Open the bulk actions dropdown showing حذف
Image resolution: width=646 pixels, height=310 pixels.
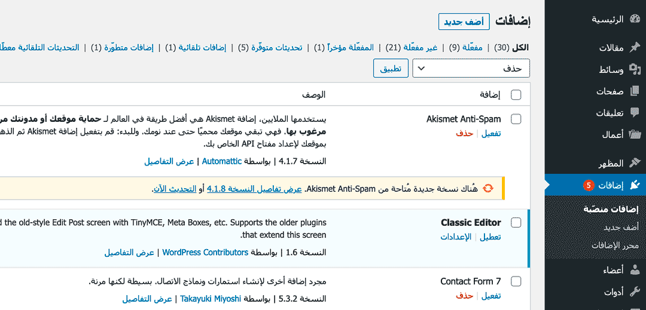471,69
